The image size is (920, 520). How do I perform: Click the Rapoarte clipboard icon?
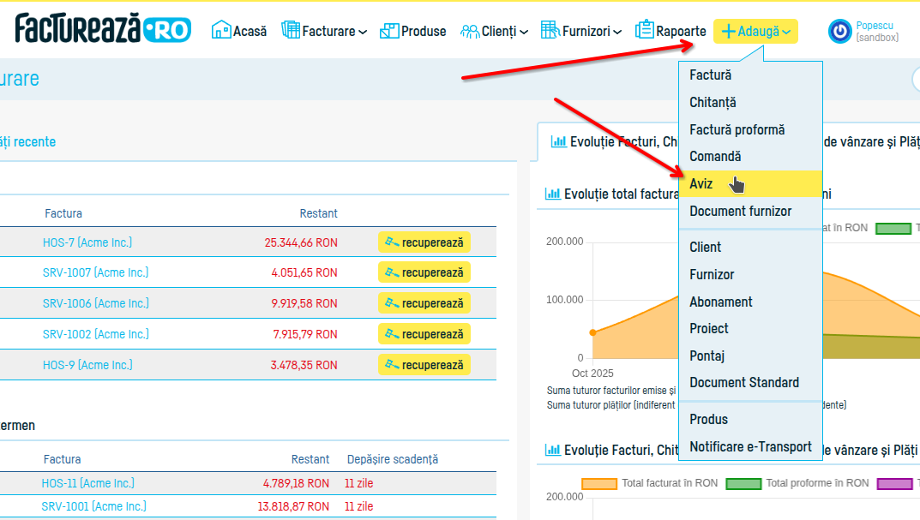coord(645,30)
